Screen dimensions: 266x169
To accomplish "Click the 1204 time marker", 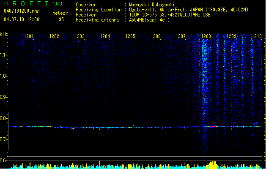I will tap(105, 36).
